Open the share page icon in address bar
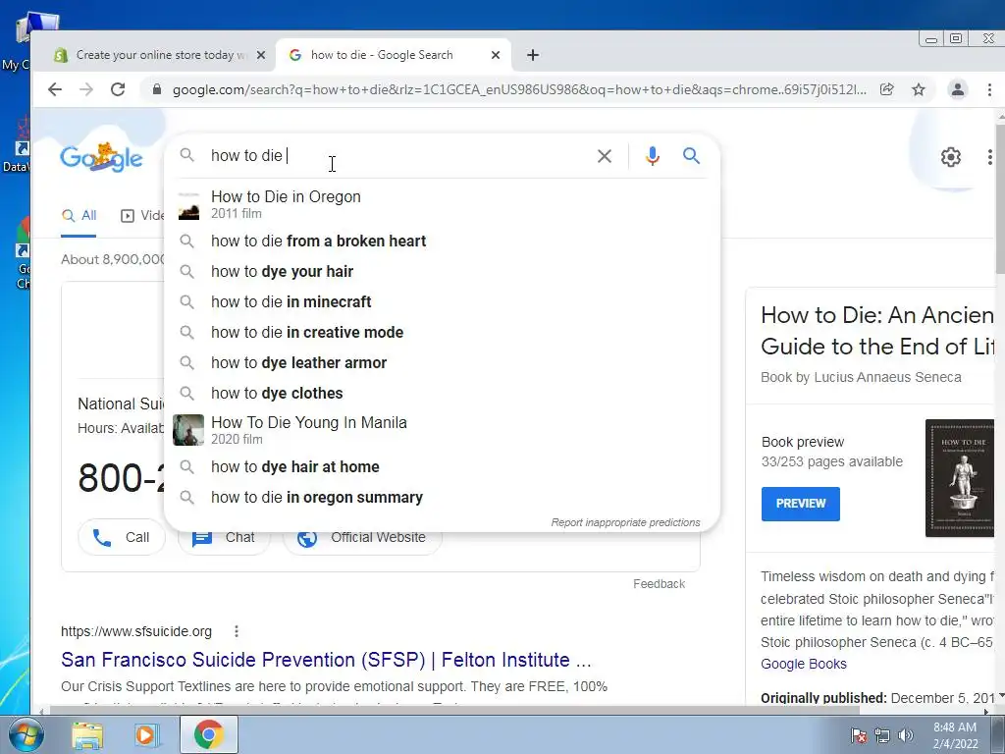This screenshot has width=1005, height=754. [887, 89]
